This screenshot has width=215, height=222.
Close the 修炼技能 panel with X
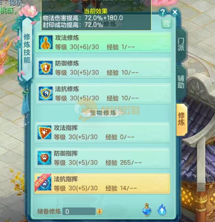[x=175, y=12]
